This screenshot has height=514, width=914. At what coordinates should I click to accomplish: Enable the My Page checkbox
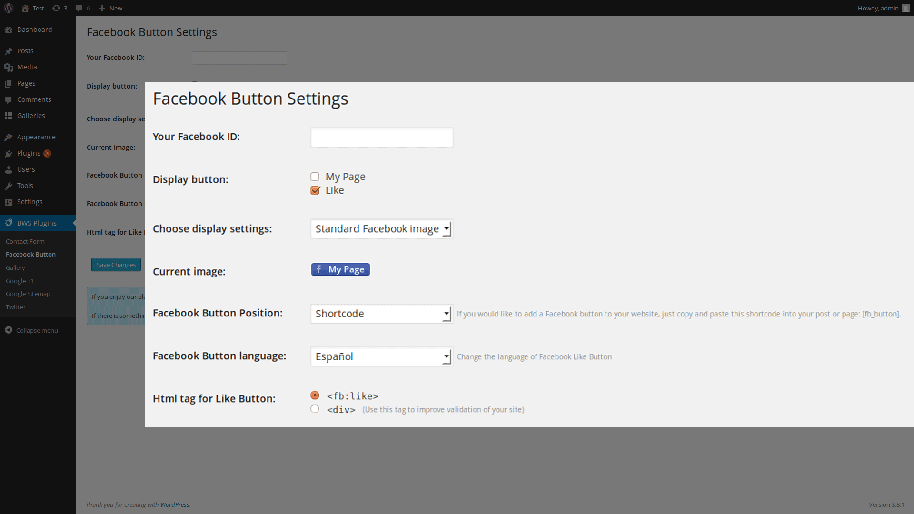click(x=315, y=177)
